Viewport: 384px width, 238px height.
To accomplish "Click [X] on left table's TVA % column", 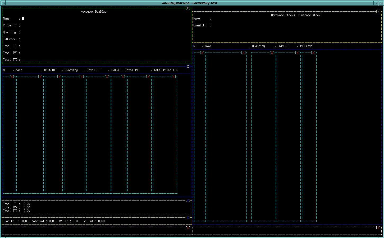I will coord(123,77).
